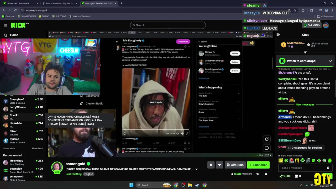This screenshot has height=189, width=336.
Task: Open the TIPPING bookmark
Action: (44, 16)
